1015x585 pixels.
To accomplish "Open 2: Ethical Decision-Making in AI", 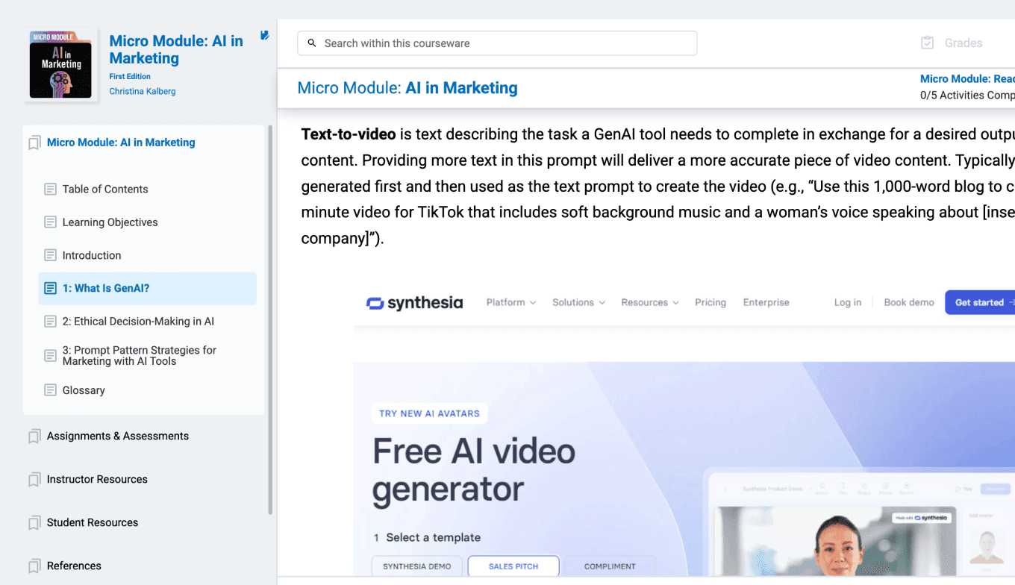I will pos(138,322).
